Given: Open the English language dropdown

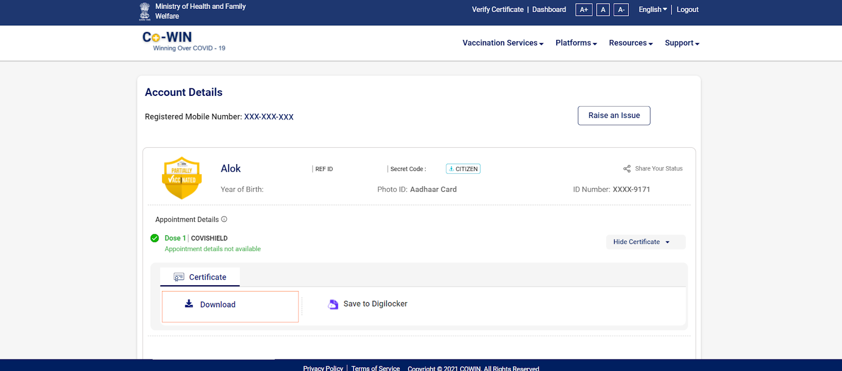Looking at the screenshot, I should [653, 9].
